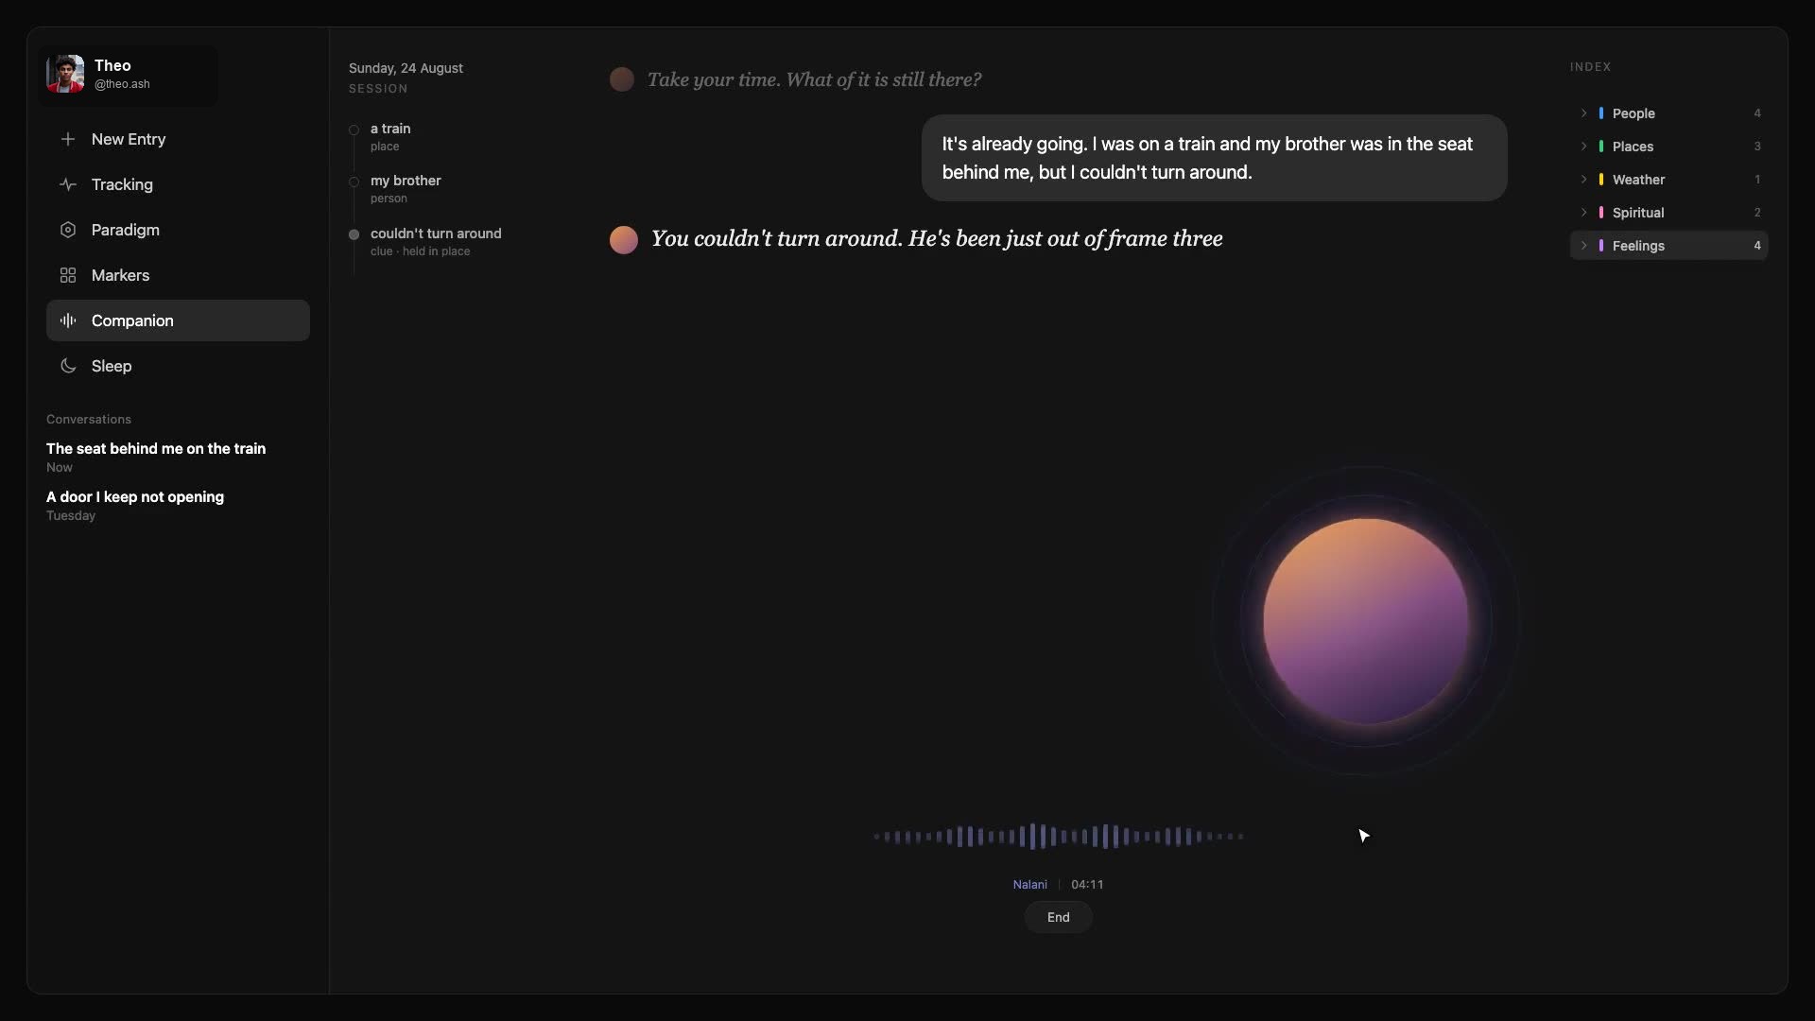Screen dimensions: 1815x1021
Task: Select the 'my brother' session marker dot
Action: 354,182
